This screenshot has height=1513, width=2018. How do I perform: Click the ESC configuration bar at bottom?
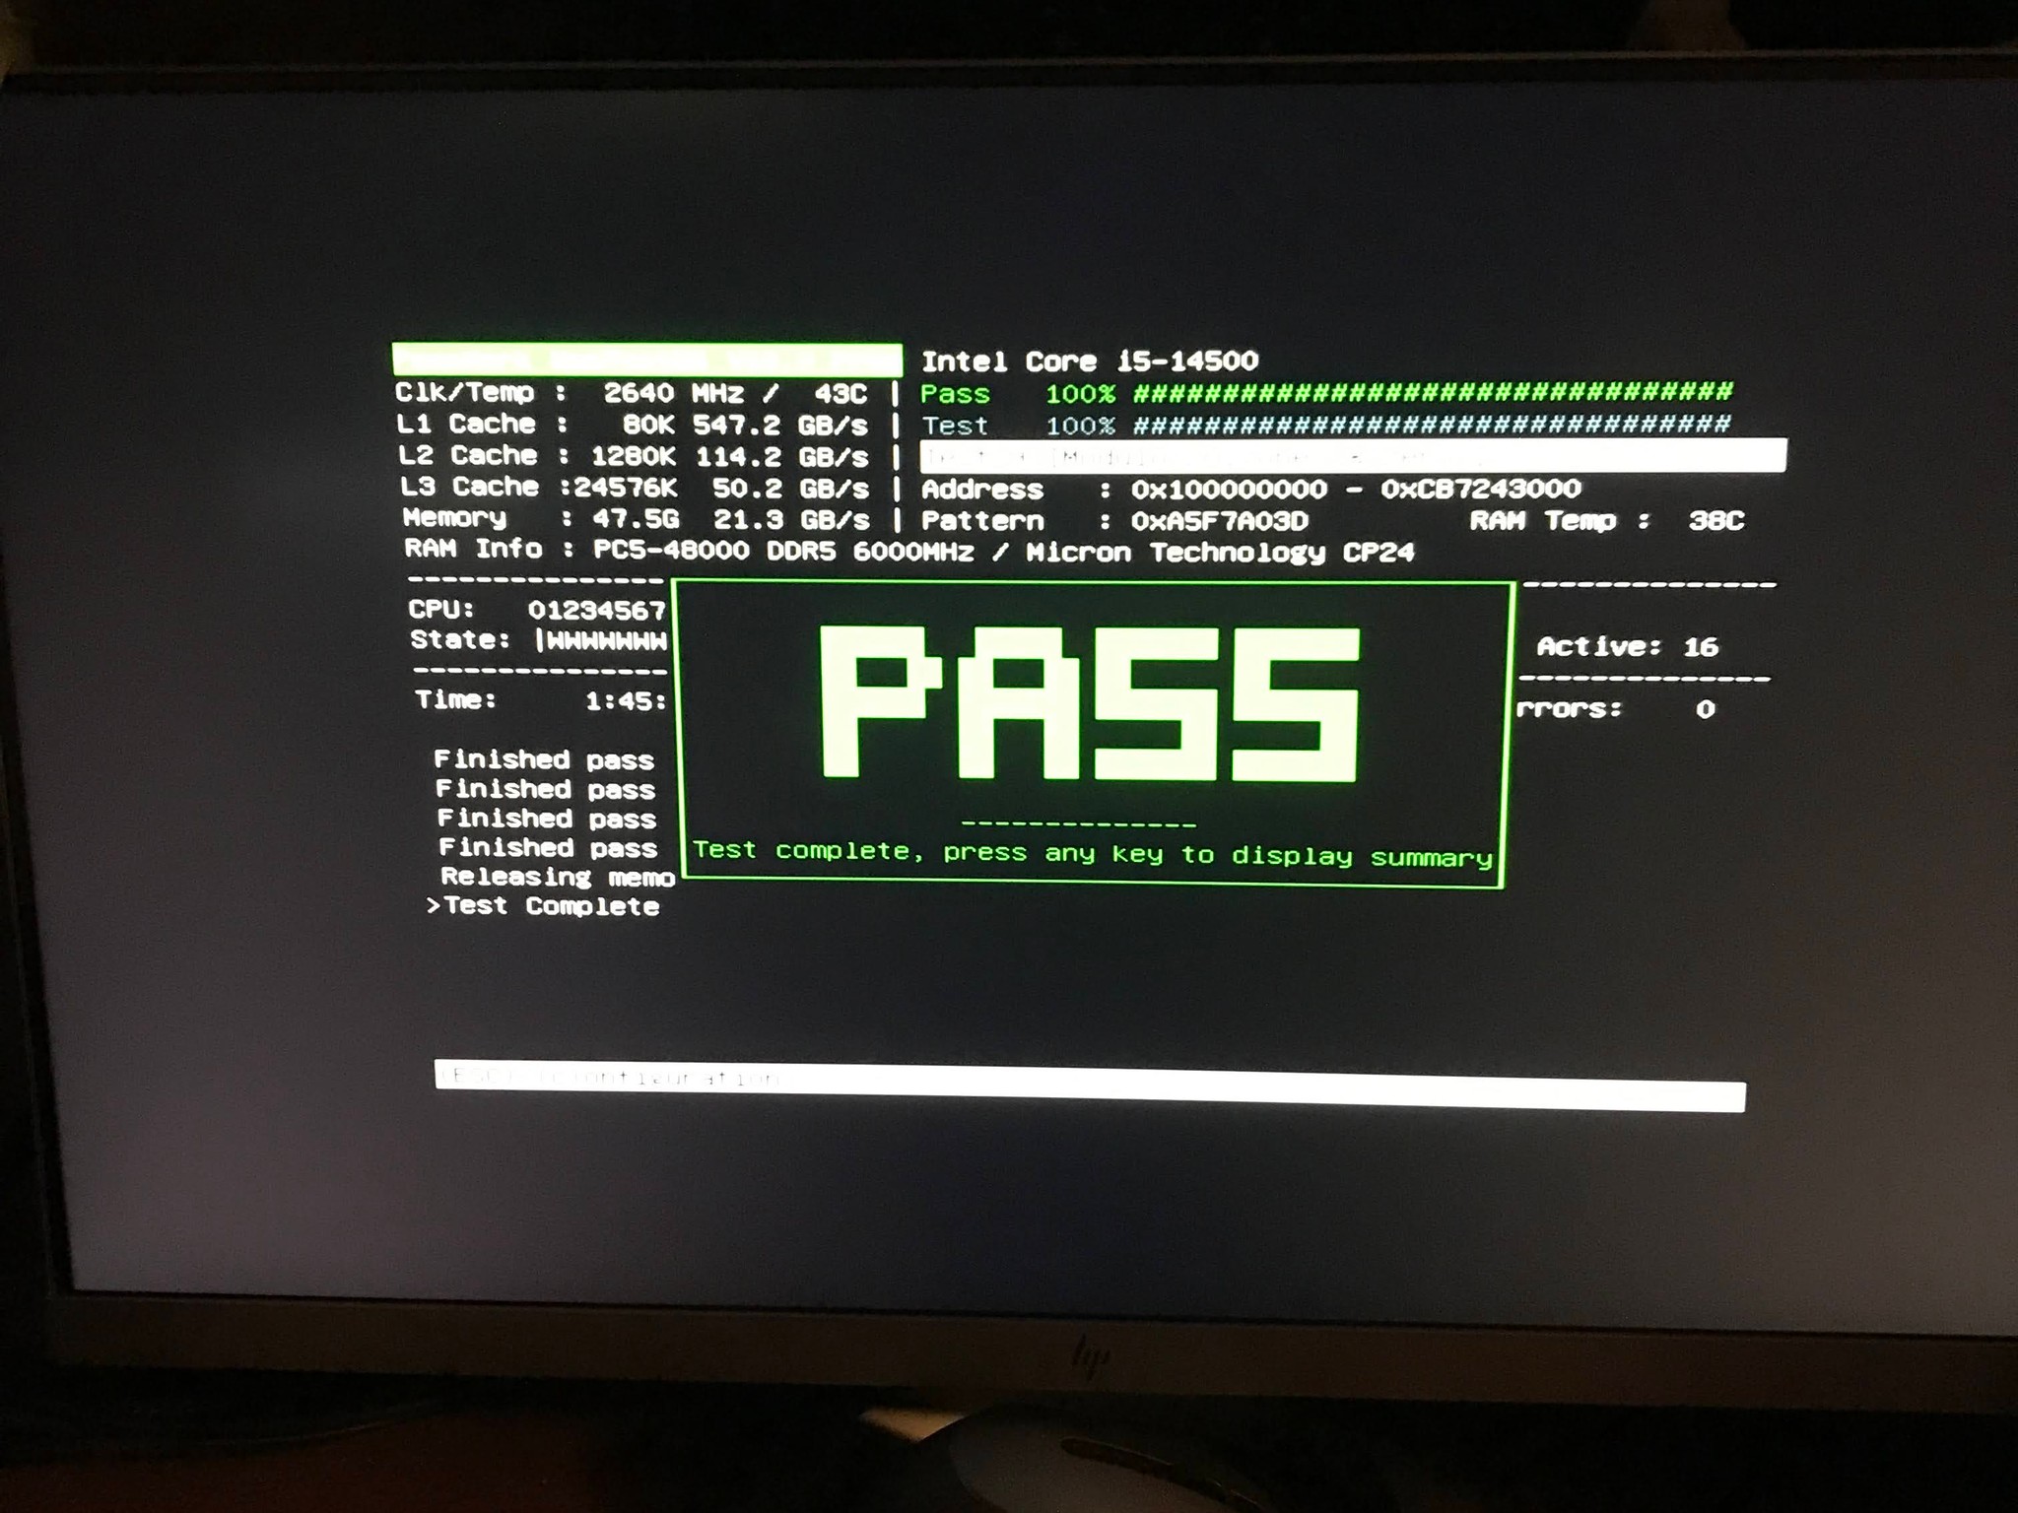coord(1090,1085)
